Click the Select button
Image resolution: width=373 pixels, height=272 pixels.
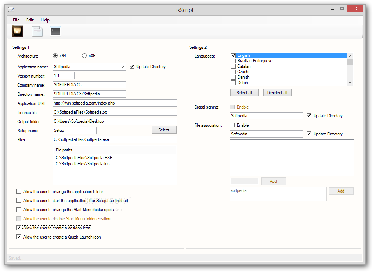coord(164,130)
